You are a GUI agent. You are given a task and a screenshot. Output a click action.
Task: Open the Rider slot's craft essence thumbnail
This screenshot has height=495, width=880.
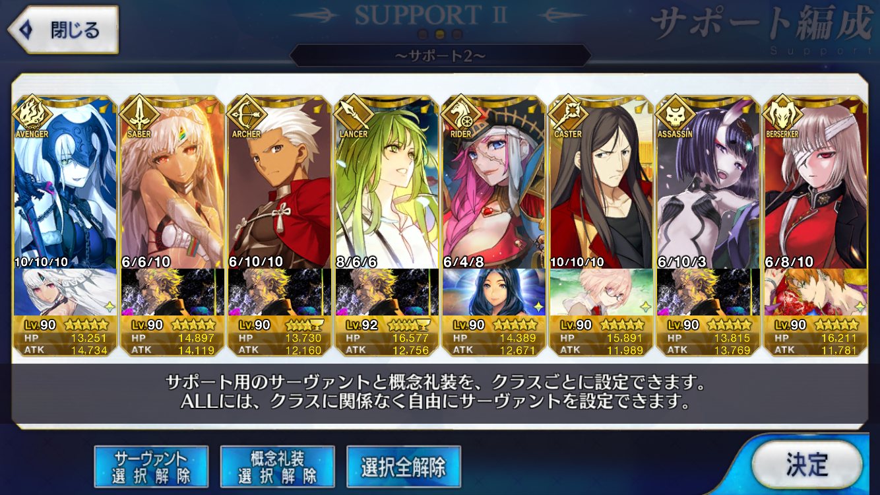tap(493, 292)
